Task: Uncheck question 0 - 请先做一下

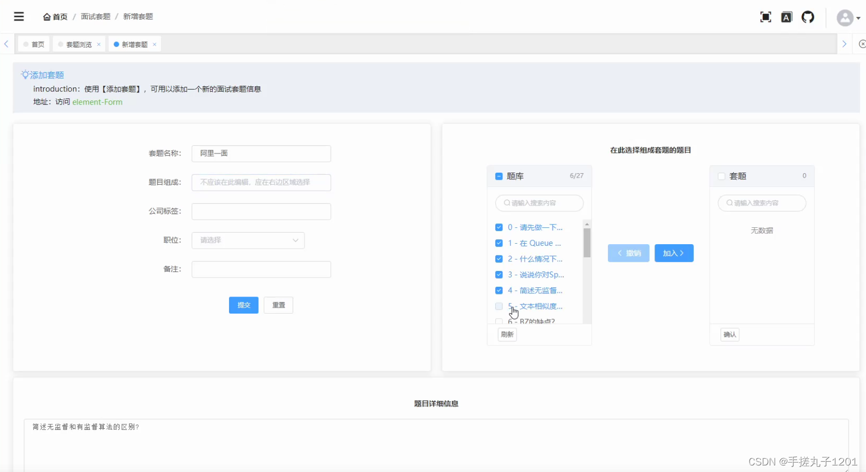Action: [499, 227]
